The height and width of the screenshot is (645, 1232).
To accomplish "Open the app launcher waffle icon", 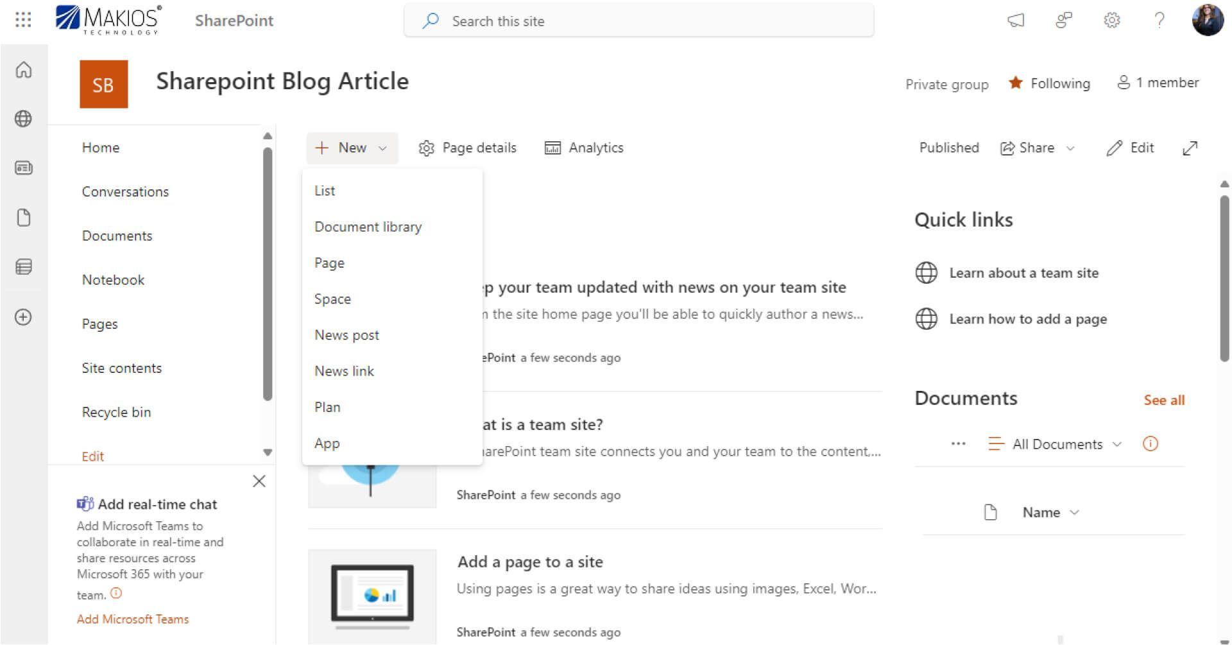I will pyautogui.click(x=23, y=20).
